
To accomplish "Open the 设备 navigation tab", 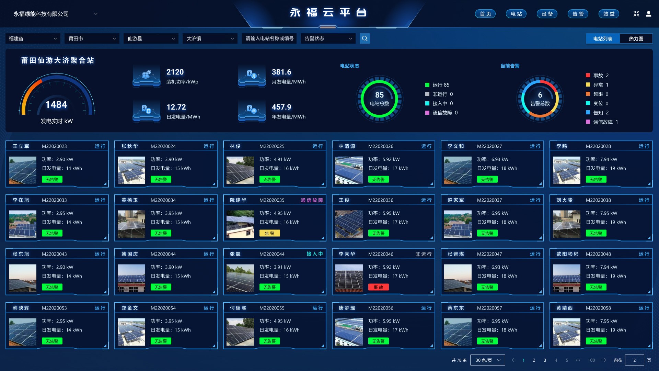I will pyautogui.click(x=547, y=14).
